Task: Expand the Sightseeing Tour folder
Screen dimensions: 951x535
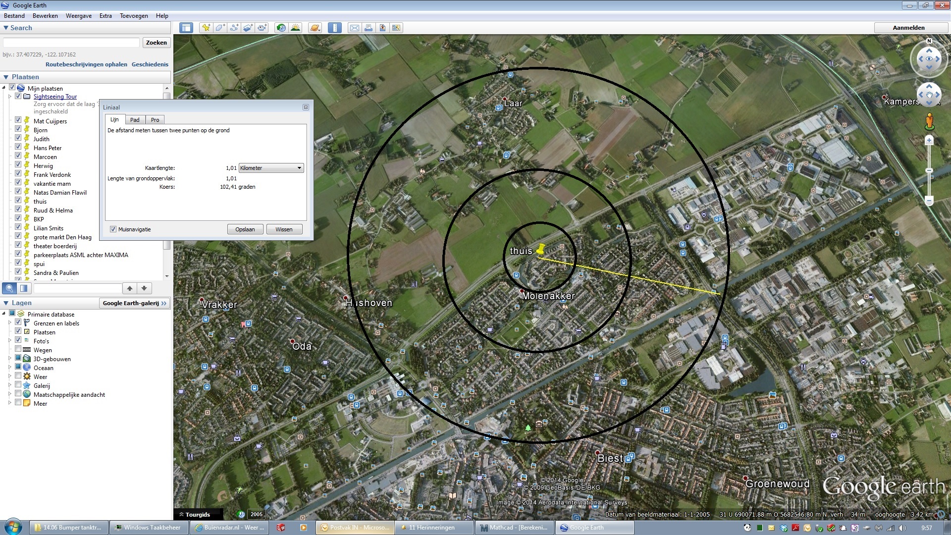Action: (9, 97)
